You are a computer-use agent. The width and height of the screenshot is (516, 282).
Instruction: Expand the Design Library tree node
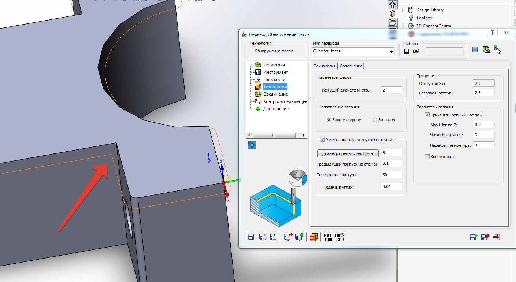[403, 10]
